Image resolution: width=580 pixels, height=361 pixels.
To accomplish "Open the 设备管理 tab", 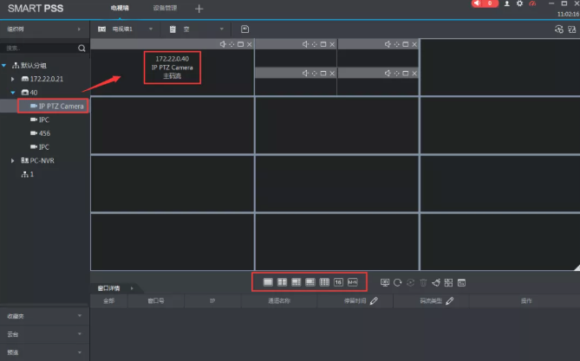I will click(x=164, y=8).
